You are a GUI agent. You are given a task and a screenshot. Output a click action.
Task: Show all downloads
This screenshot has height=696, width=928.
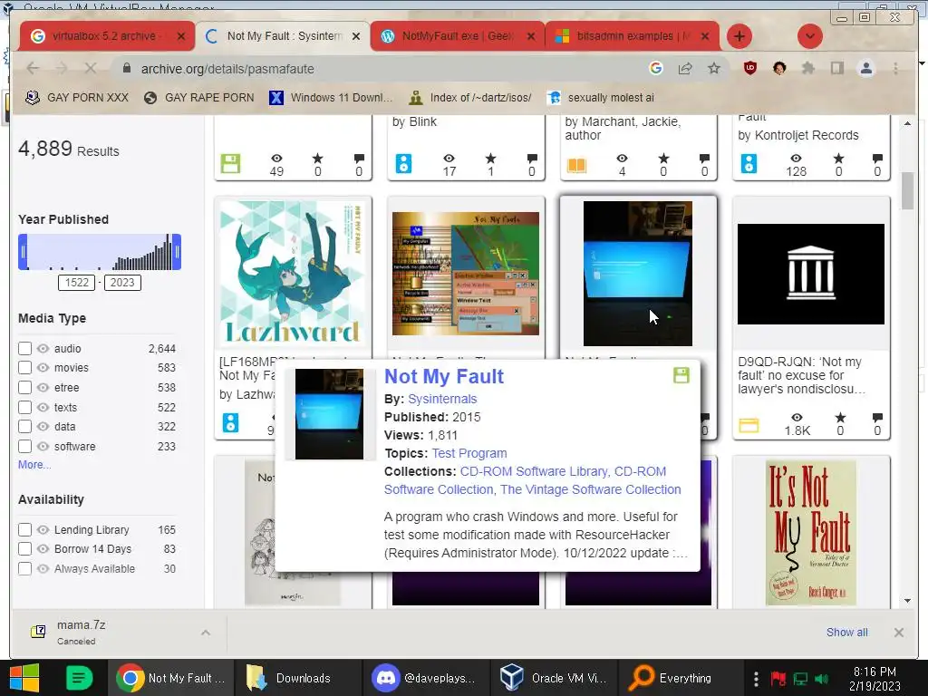847,632
